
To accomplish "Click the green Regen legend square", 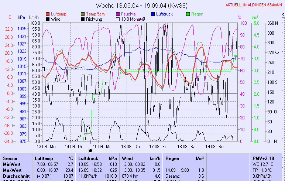I will 188,14.
